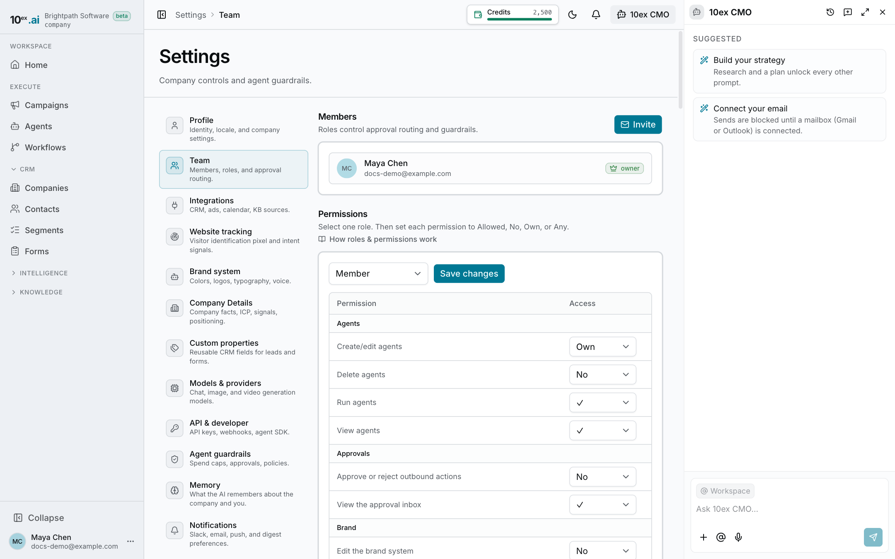
Task: Change Delete agents access dropdown
Action: [602, 374]
